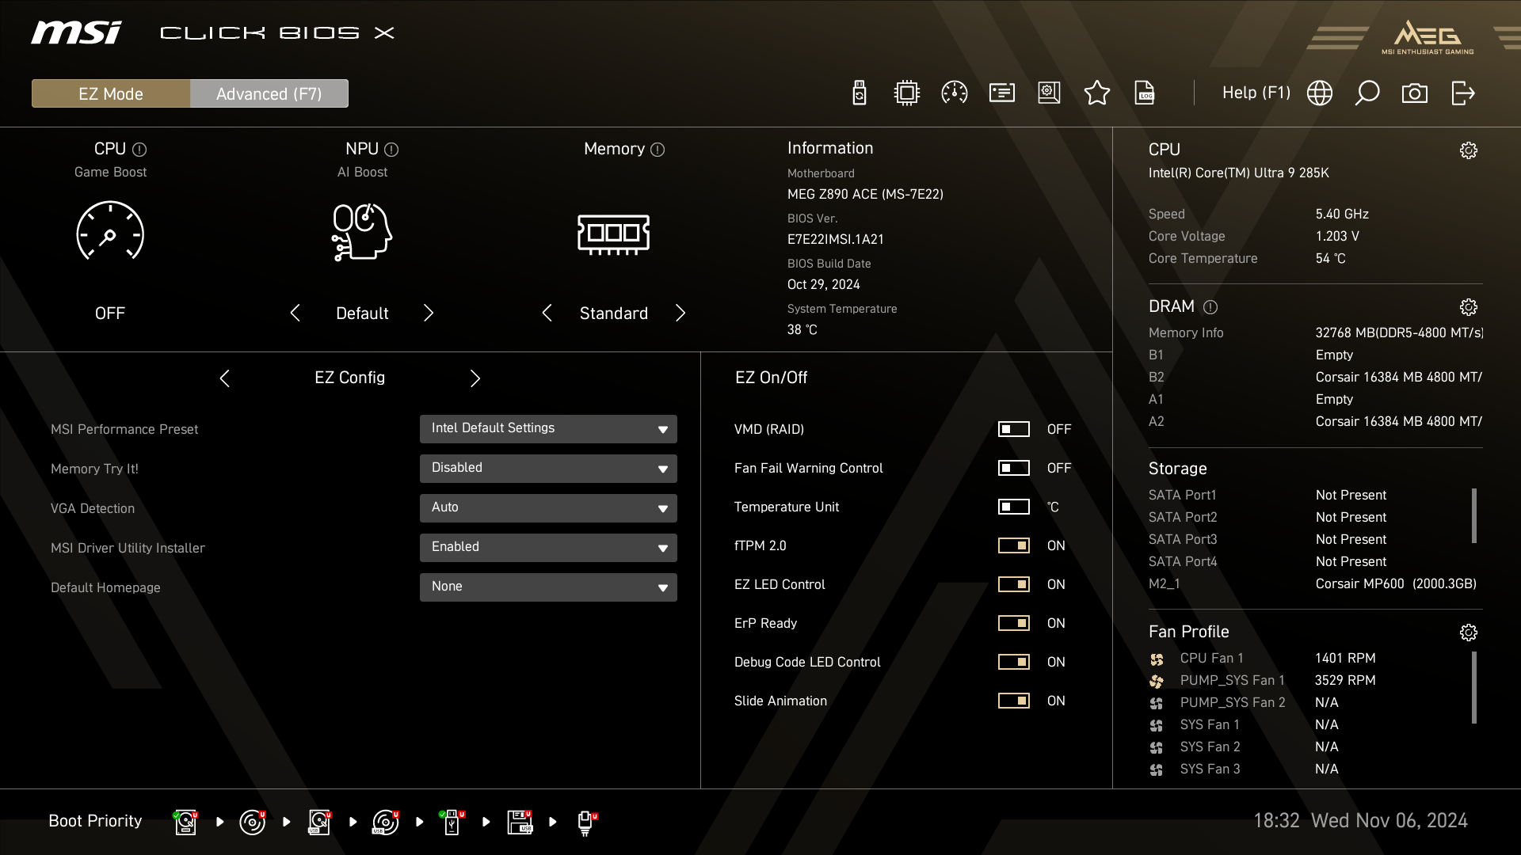Open the hardware monitor gear panel icon

(1049, 93)
